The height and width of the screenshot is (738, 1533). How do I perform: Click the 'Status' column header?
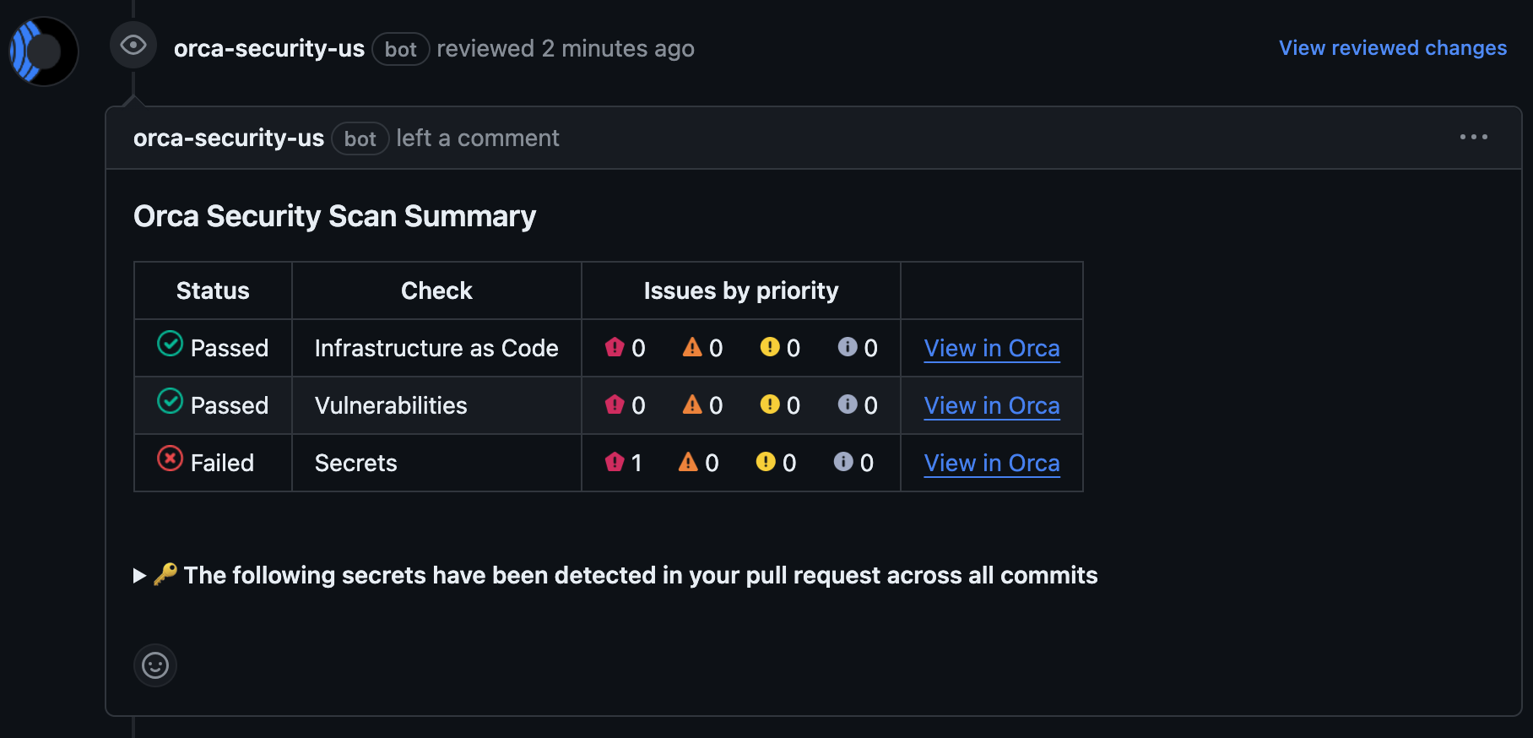(213, 290)
